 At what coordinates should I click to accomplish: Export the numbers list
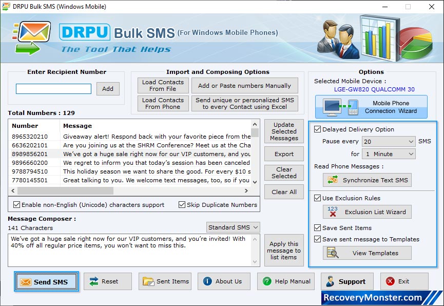[284, 154]
